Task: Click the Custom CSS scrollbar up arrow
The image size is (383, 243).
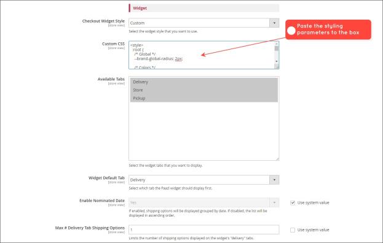Action: [277, 44]
